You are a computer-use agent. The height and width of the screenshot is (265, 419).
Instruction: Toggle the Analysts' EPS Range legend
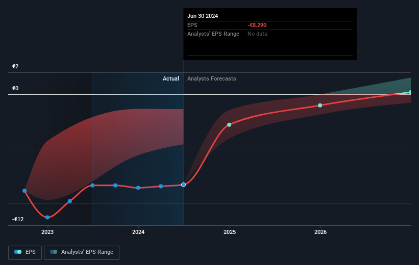[82, 252]
